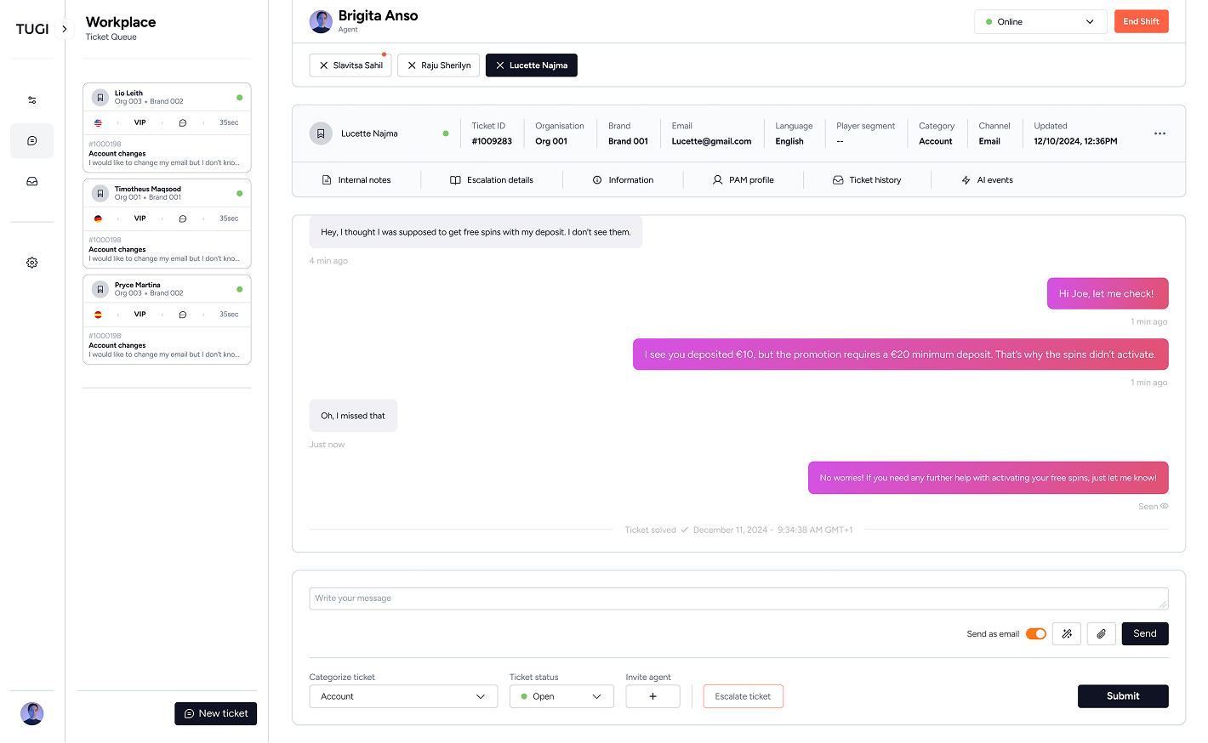Click the Spanish flag on Pryce Martina card

98,315
